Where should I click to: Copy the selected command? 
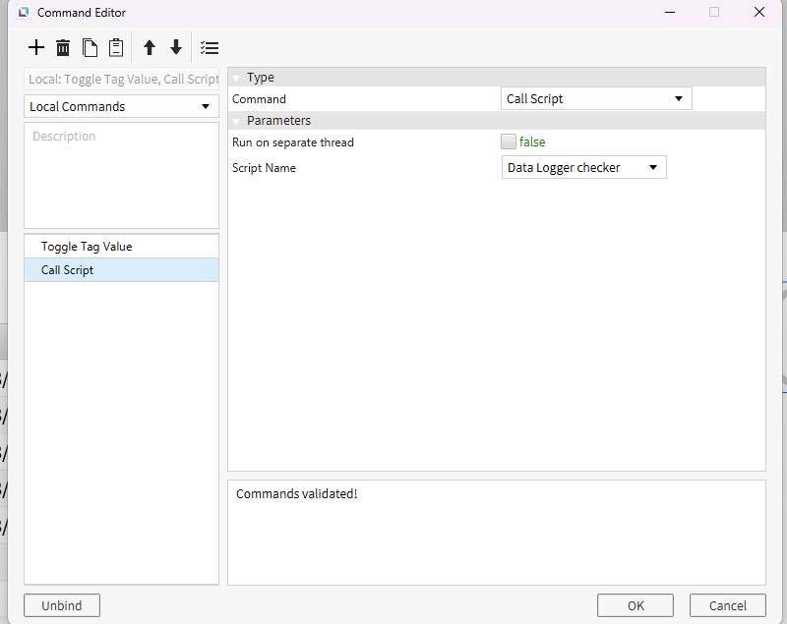point(90,48)
